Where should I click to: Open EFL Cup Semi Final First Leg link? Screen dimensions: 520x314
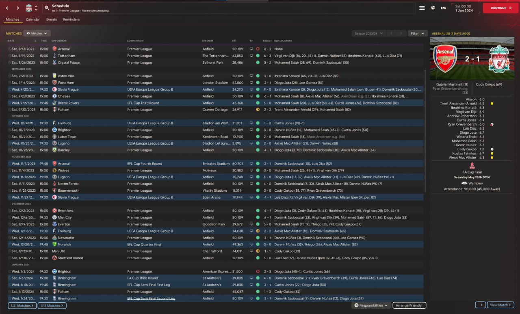pos(148,285)
